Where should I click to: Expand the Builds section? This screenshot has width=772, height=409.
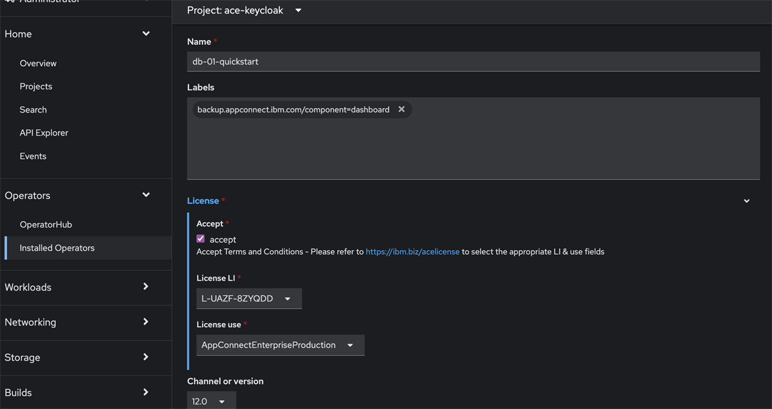(146, 392)
